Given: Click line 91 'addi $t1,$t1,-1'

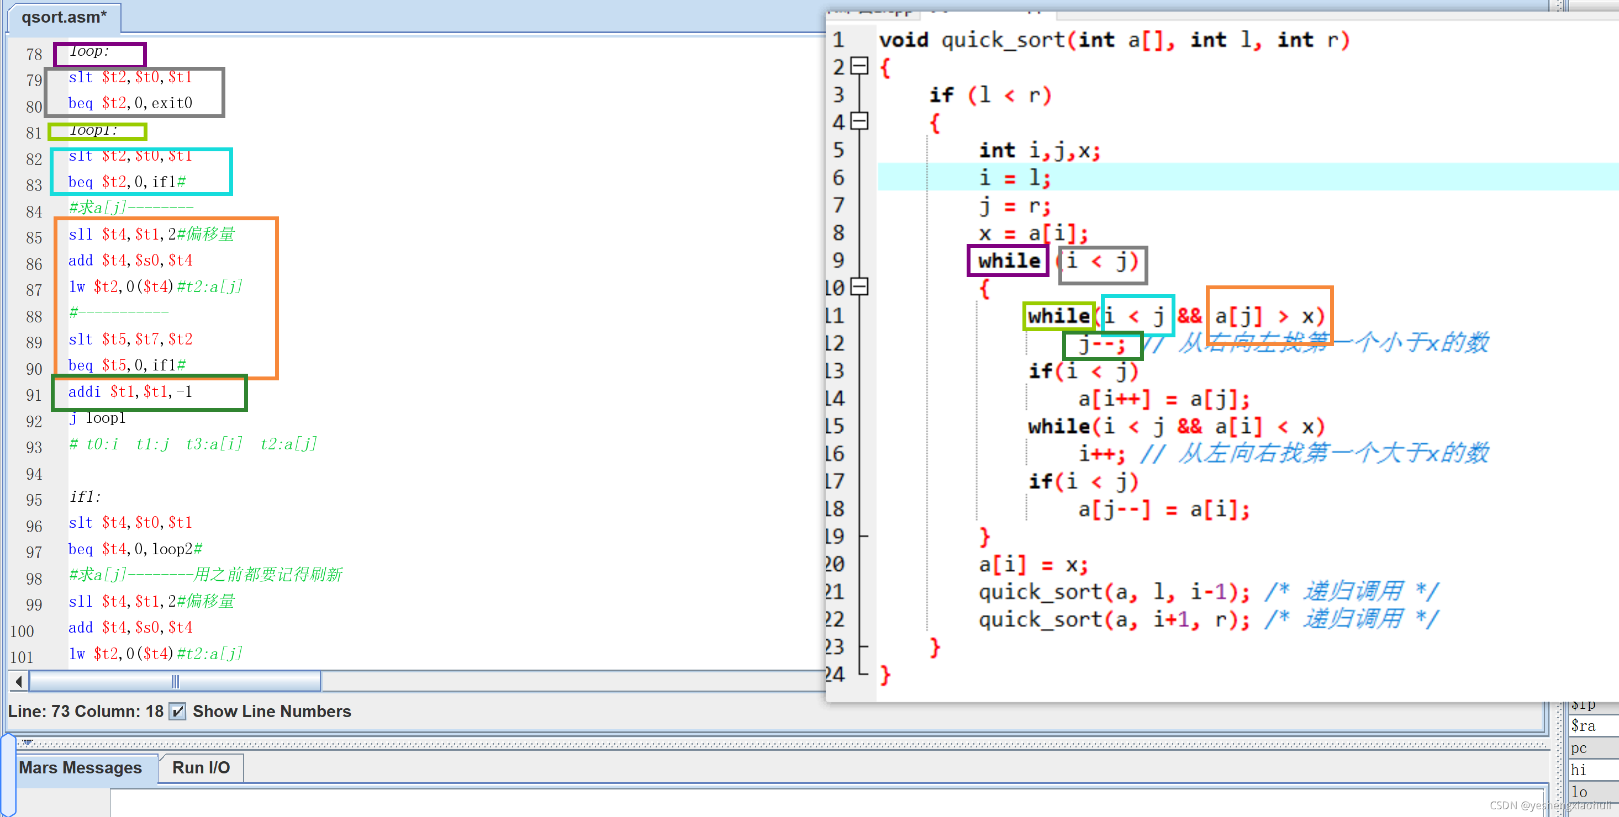Looking at the screenshot, I should pyautogui.click(x=130, y=392).
